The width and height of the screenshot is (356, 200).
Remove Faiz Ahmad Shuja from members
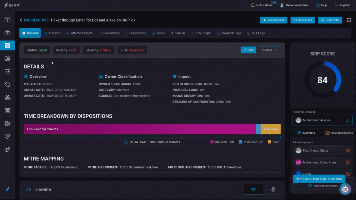[348, 151]
